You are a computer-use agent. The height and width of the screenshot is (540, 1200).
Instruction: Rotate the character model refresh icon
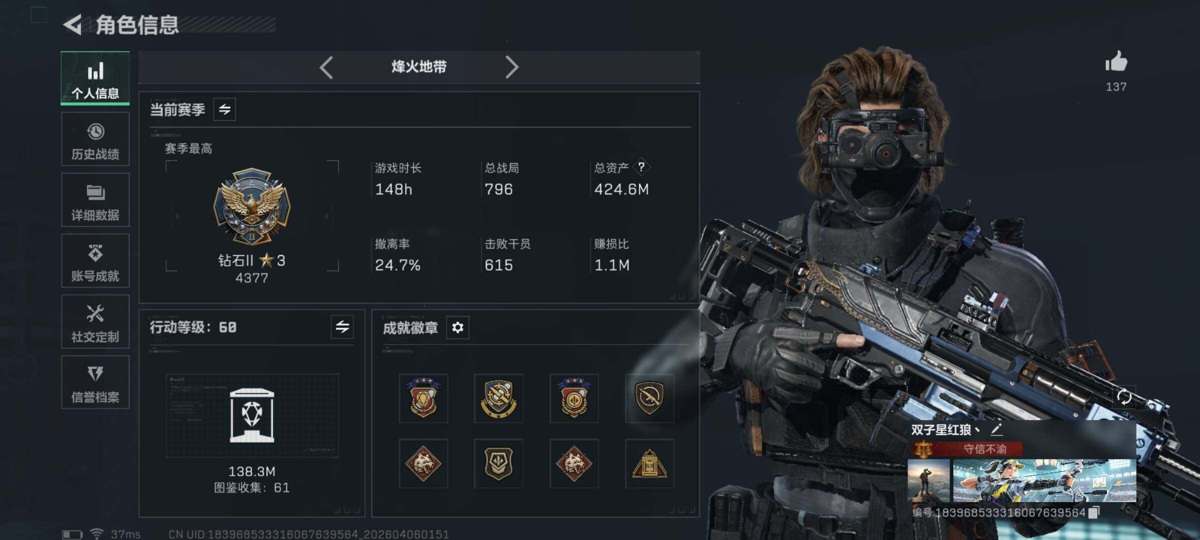coord(1124,397)
